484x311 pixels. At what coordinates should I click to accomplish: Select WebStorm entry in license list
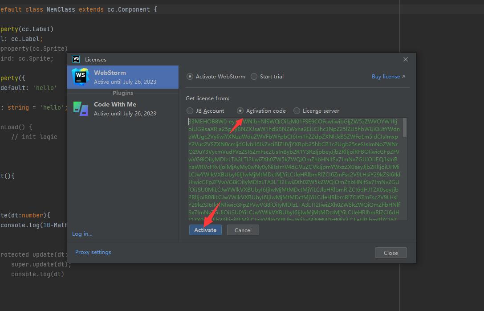[123, 77]
